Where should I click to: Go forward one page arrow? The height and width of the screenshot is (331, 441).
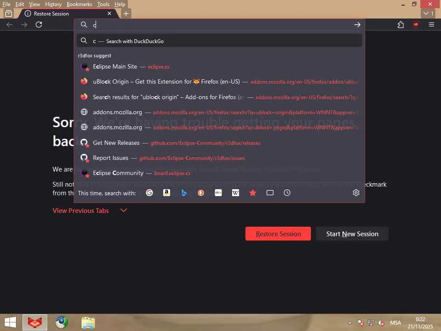[24, 25]
